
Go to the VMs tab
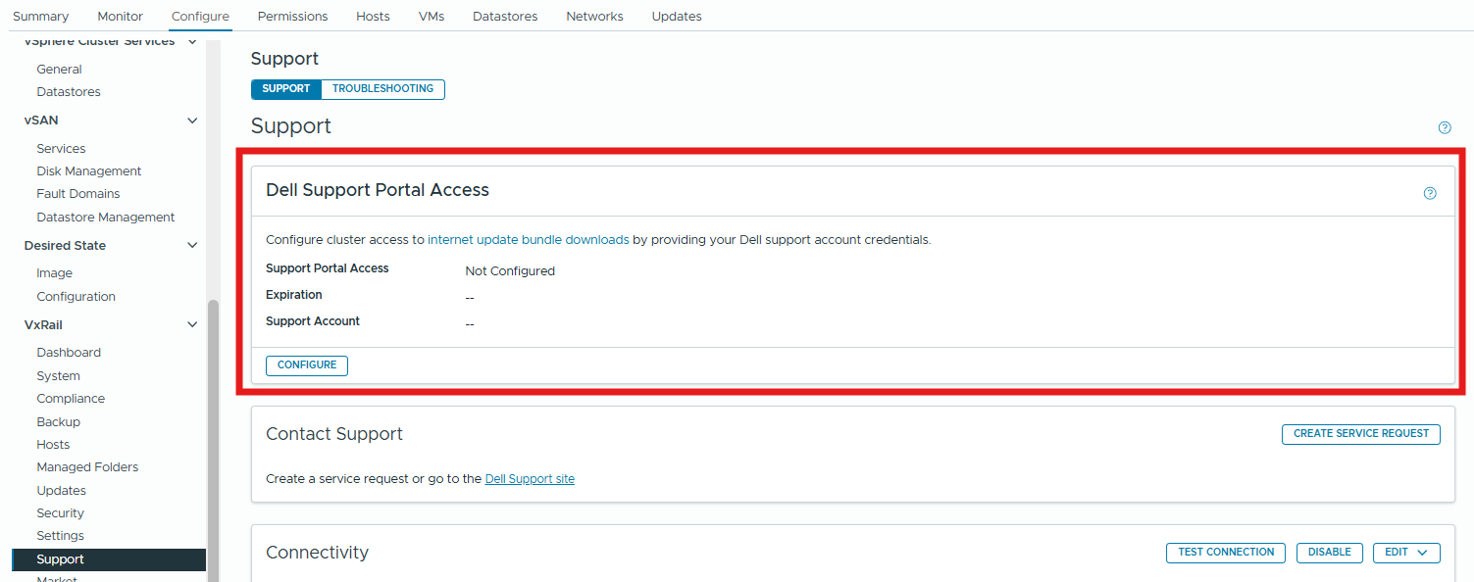pos(432,16)
